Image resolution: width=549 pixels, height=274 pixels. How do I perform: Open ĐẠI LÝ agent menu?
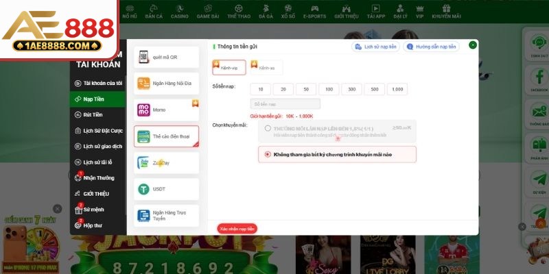pyautogui.click(x=400, y=12)
